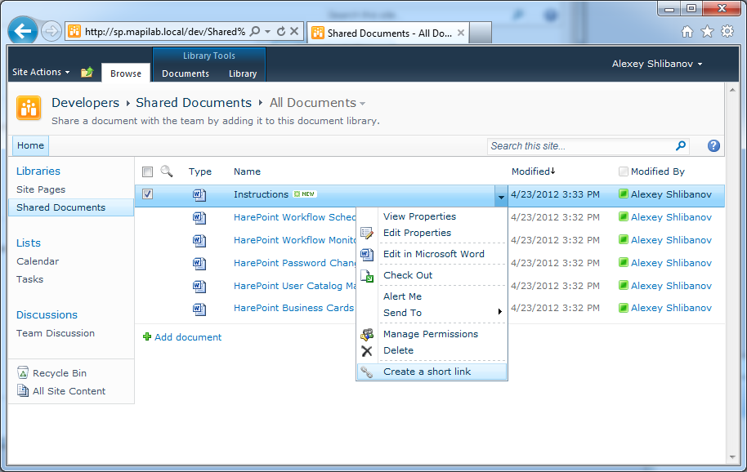Viewport: 747px width, 472px height.
Task: Click the Navigate Up folder icon
Action: (87, 73)
